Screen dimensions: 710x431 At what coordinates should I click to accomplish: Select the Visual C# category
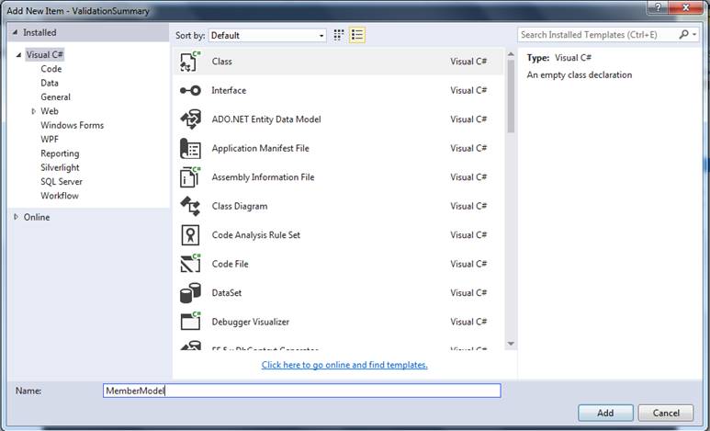pyautogui.click(x=44, y=55)
